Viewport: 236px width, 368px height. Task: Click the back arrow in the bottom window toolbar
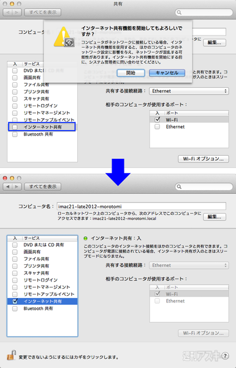8,186
